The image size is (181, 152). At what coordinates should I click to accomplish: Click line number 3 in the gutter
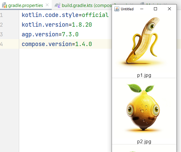(1, 34)
